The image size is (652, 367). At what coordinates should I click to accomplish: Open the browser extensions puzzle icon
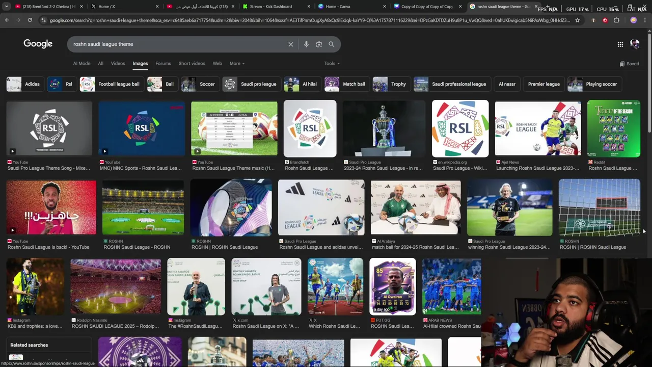tap(617, 20)
